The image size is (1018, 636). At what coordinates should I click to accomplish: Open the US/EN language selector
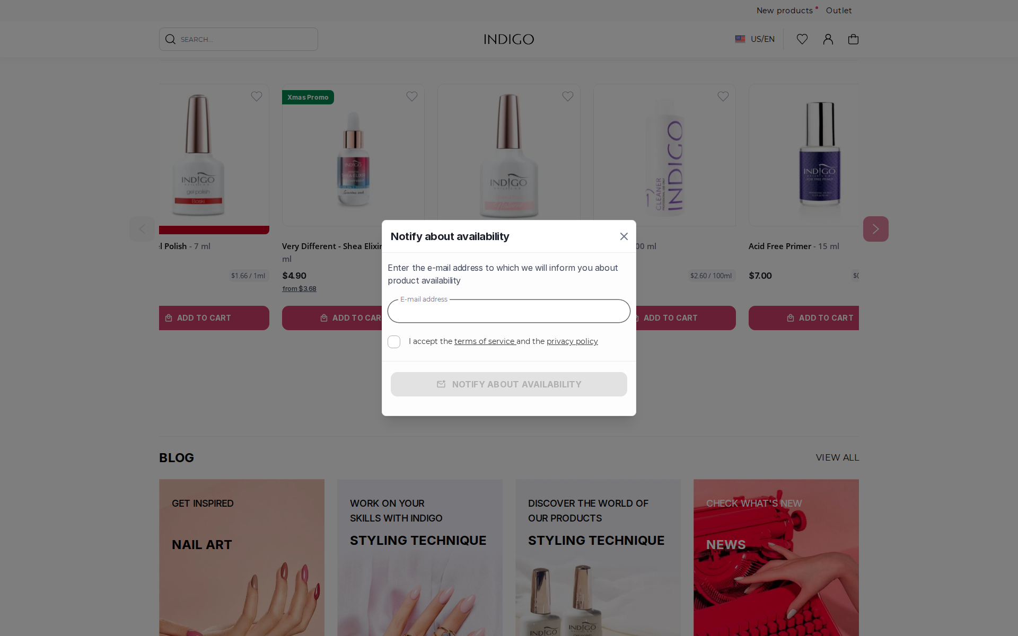tap(762, 39)
